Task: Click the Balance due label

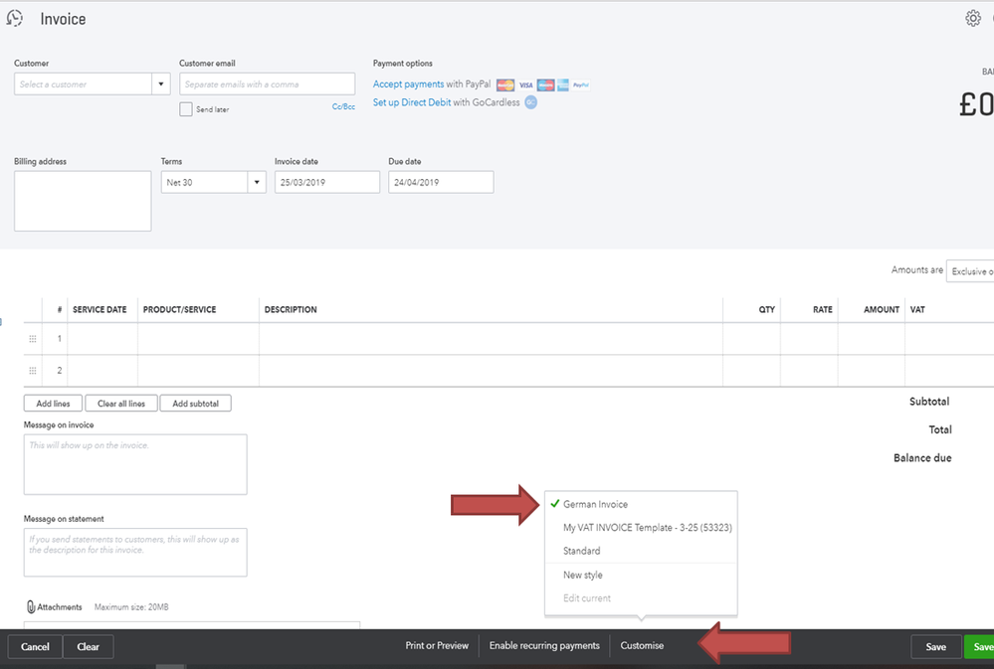Action: tap(922, 458)
